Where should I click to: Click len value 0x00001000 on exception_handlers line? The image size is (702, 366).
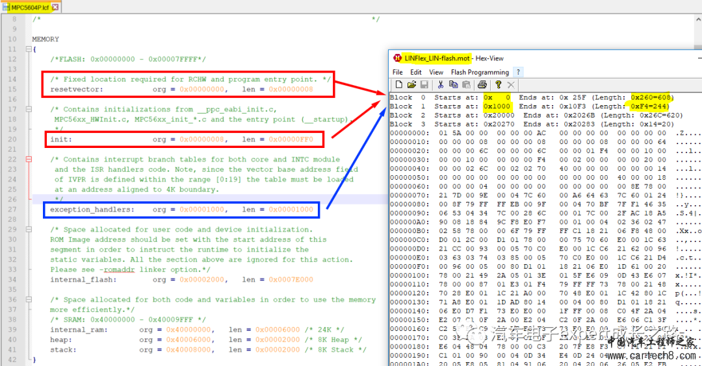pos(291,209)
